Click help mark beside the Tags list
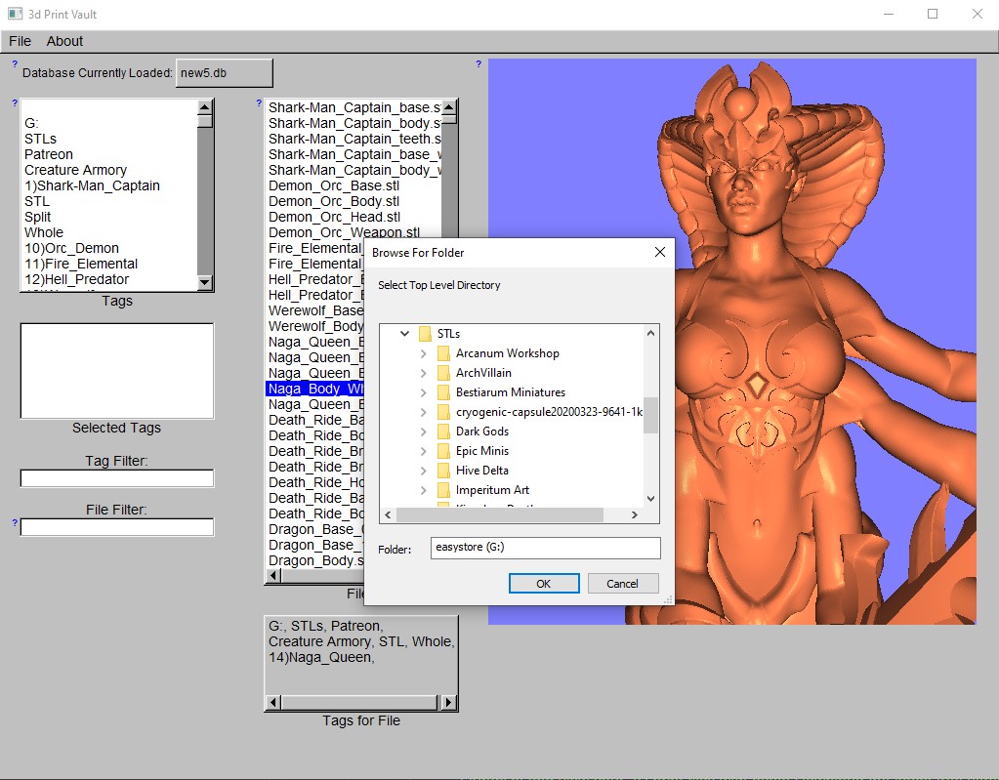 tap(15, 103)
